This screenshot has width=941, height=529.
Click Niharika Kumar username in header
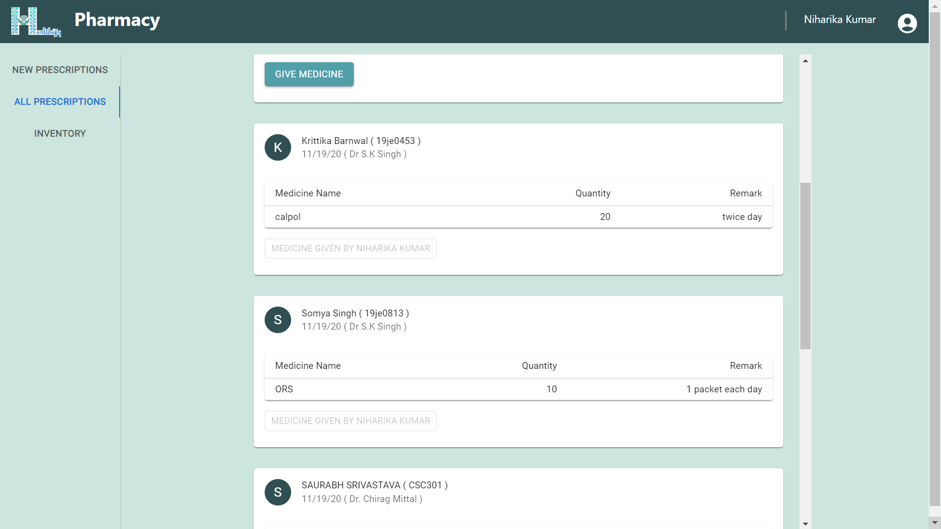840,20
